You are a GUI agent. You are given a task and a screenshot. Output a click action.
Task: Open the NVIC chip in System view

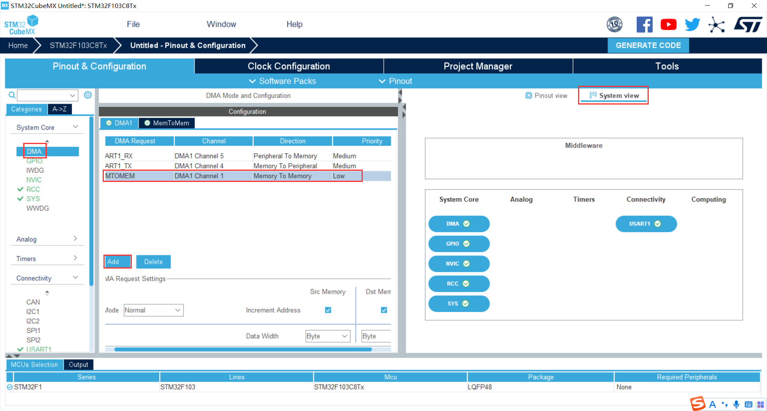pos(459,264)
